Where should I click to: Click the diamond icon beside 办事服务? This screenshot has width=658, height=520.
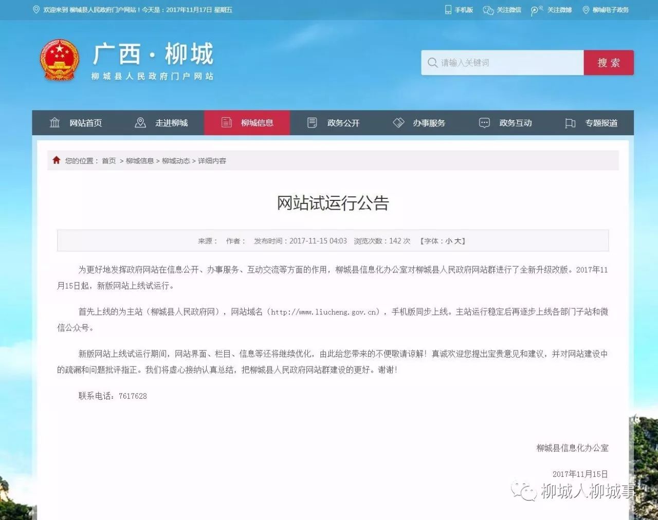(398, 122)
